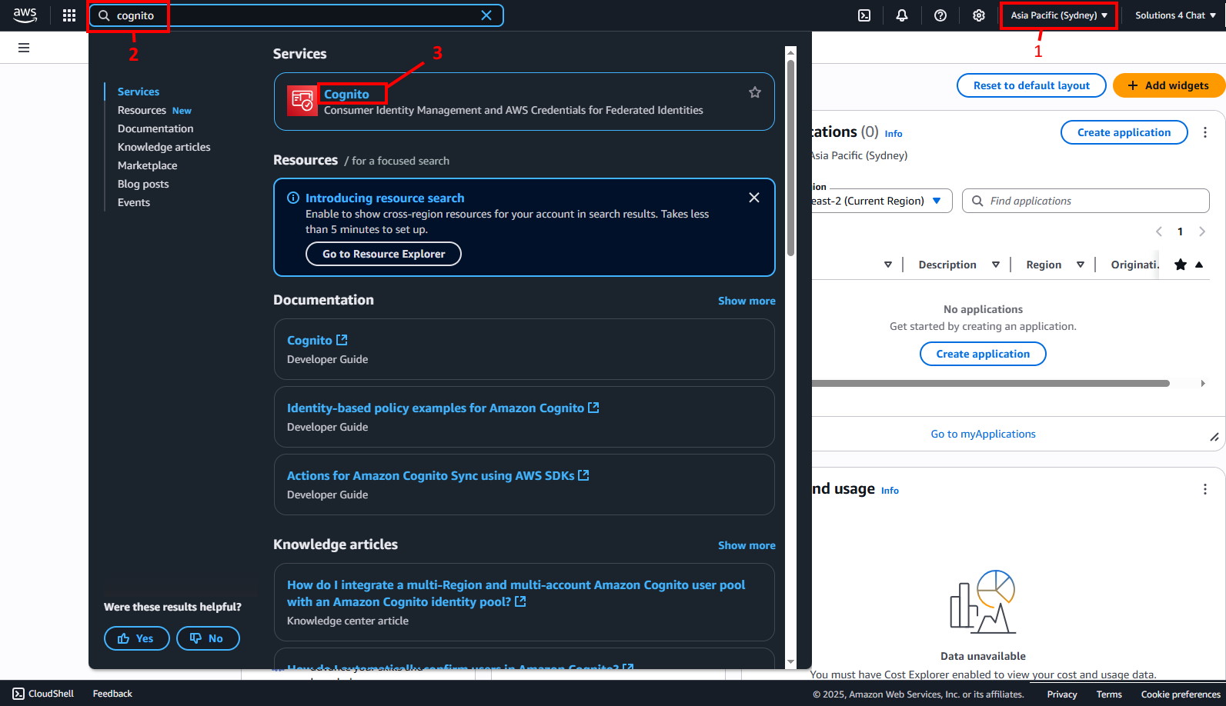Open the Cognito service result
This screenshot has width=1226, height=706.
346,94
